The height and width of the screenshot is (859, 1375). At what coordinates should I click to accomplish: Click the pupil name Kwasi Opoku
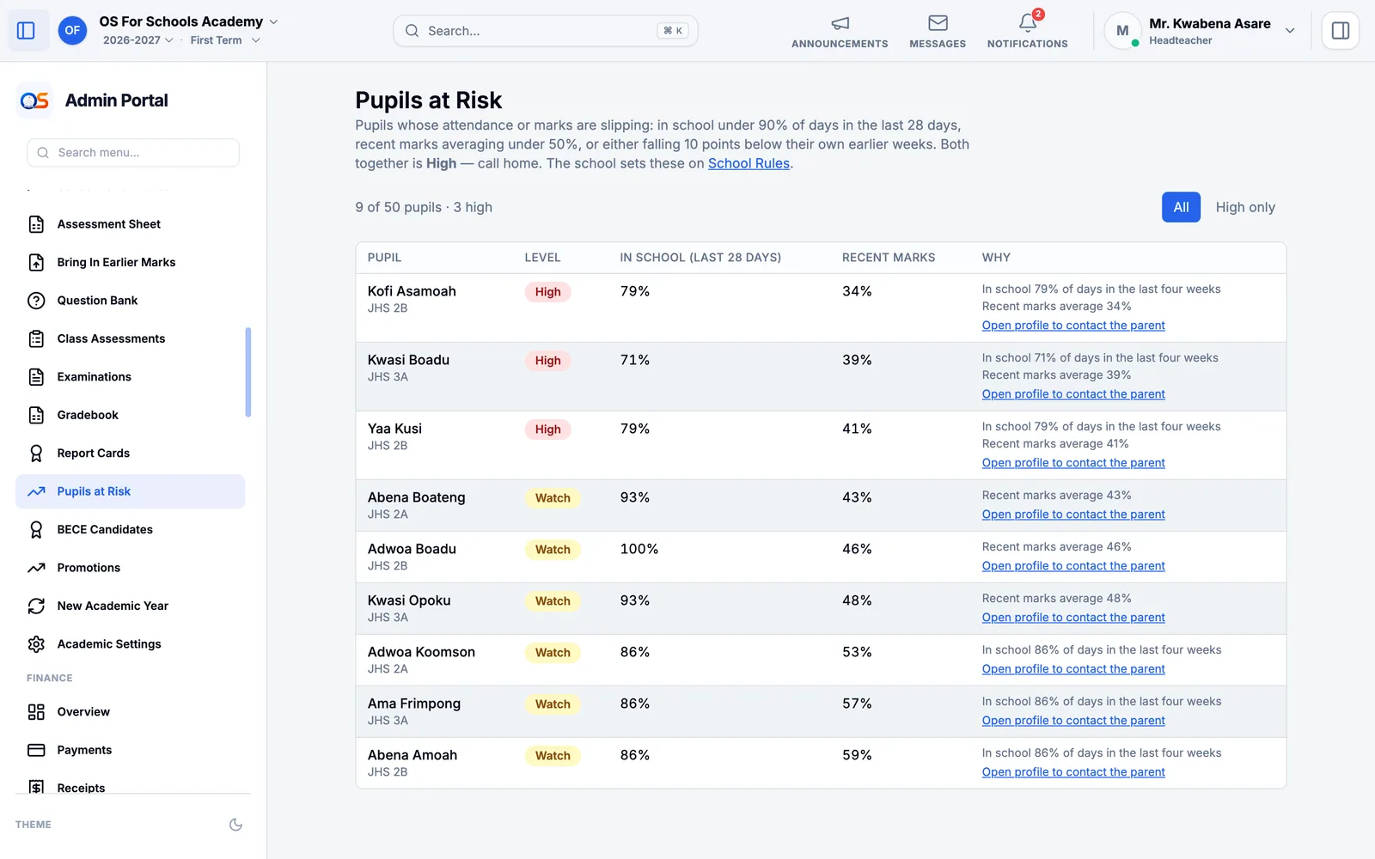[x=409, y=600]
